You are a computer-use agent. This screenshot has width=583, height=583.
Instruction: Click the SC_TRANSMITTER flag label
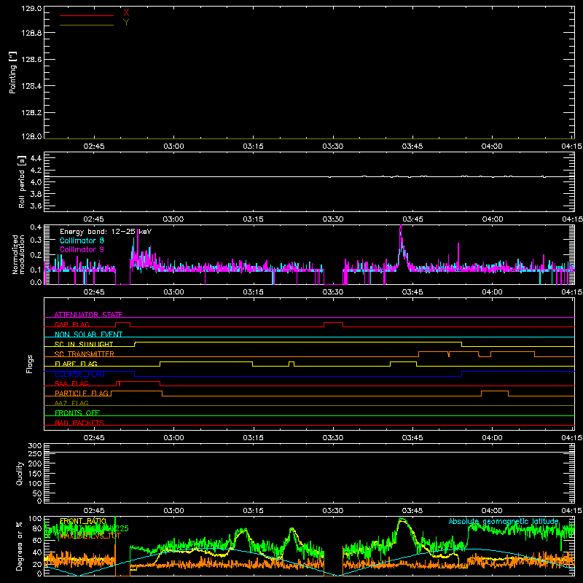click(x=85, y=354)
